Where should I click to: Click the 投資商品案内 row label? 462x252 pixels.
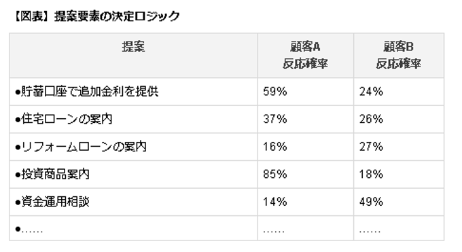pyautogui.click(x=52, y=174)
